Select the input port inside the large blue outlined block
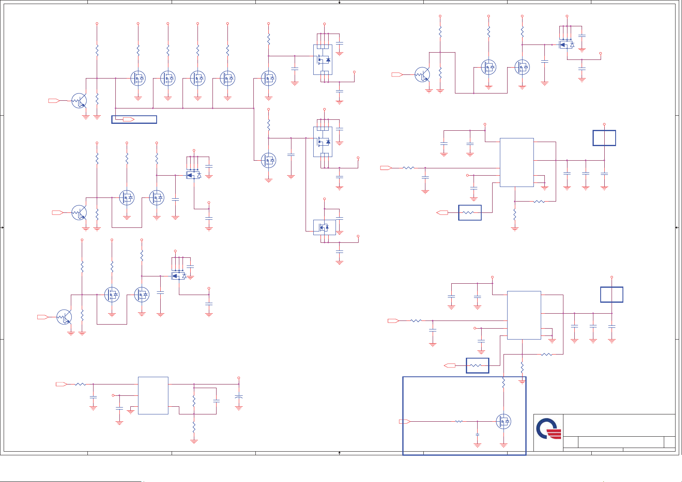The width and height of the screenshot is (682, 482). 405,422
